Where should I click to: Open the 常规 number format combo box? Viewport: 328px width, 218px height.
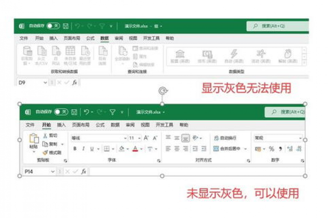click(x=278, y=138)
